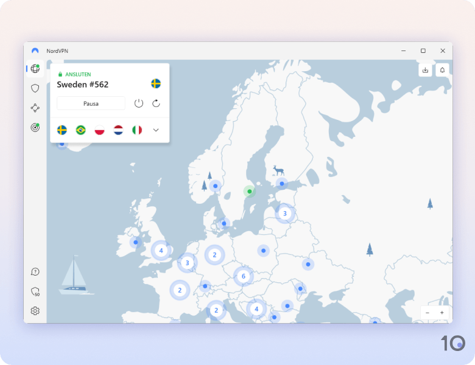Screen dimensions: 475x365
Task: Click the Moldova server dot on map
Action: [x=300, y=289]
